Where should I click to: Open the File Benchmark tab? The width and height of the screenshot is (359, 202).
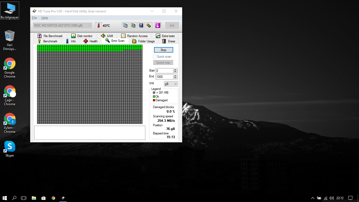click(x=50, y=36)
